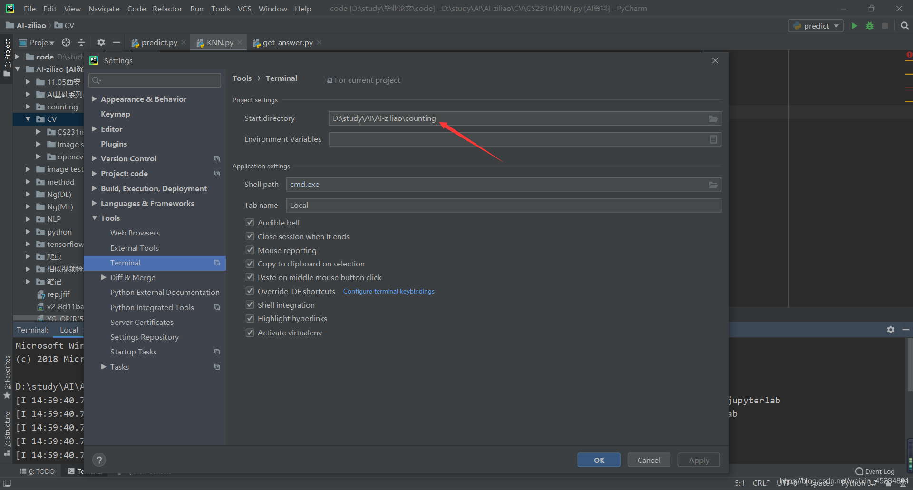The image size is (913, 490).
Task: Toggle Mouse reporting option
Action: point(250,250)
